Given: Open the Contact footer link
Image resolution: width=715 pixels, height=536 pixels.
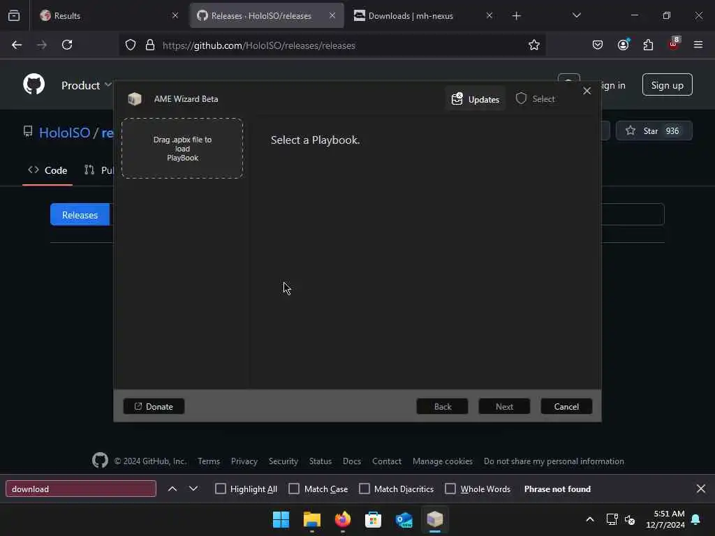Looking at the screenshot, I should point(387,461).
